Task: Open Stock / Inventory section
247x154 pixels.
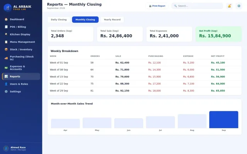Action: (21, 49)
